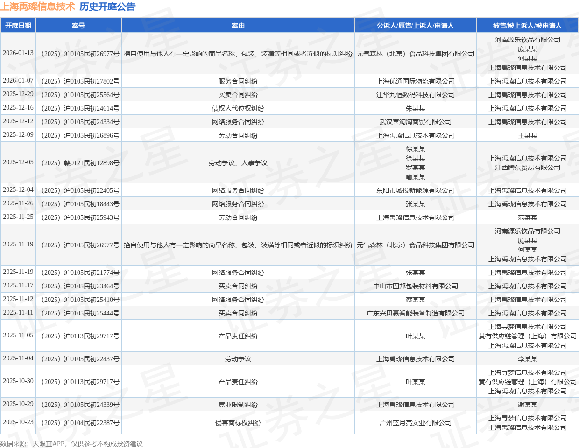This screenshot has height=448, width=579.
Task: Click plaintiff 上海优通国际物流有限公司
Action: pos(416,81)
